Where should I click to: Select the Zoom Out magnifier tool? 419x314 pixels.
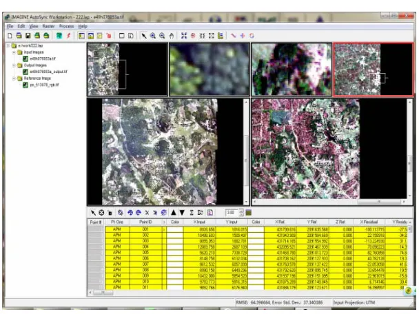[162, 36]
